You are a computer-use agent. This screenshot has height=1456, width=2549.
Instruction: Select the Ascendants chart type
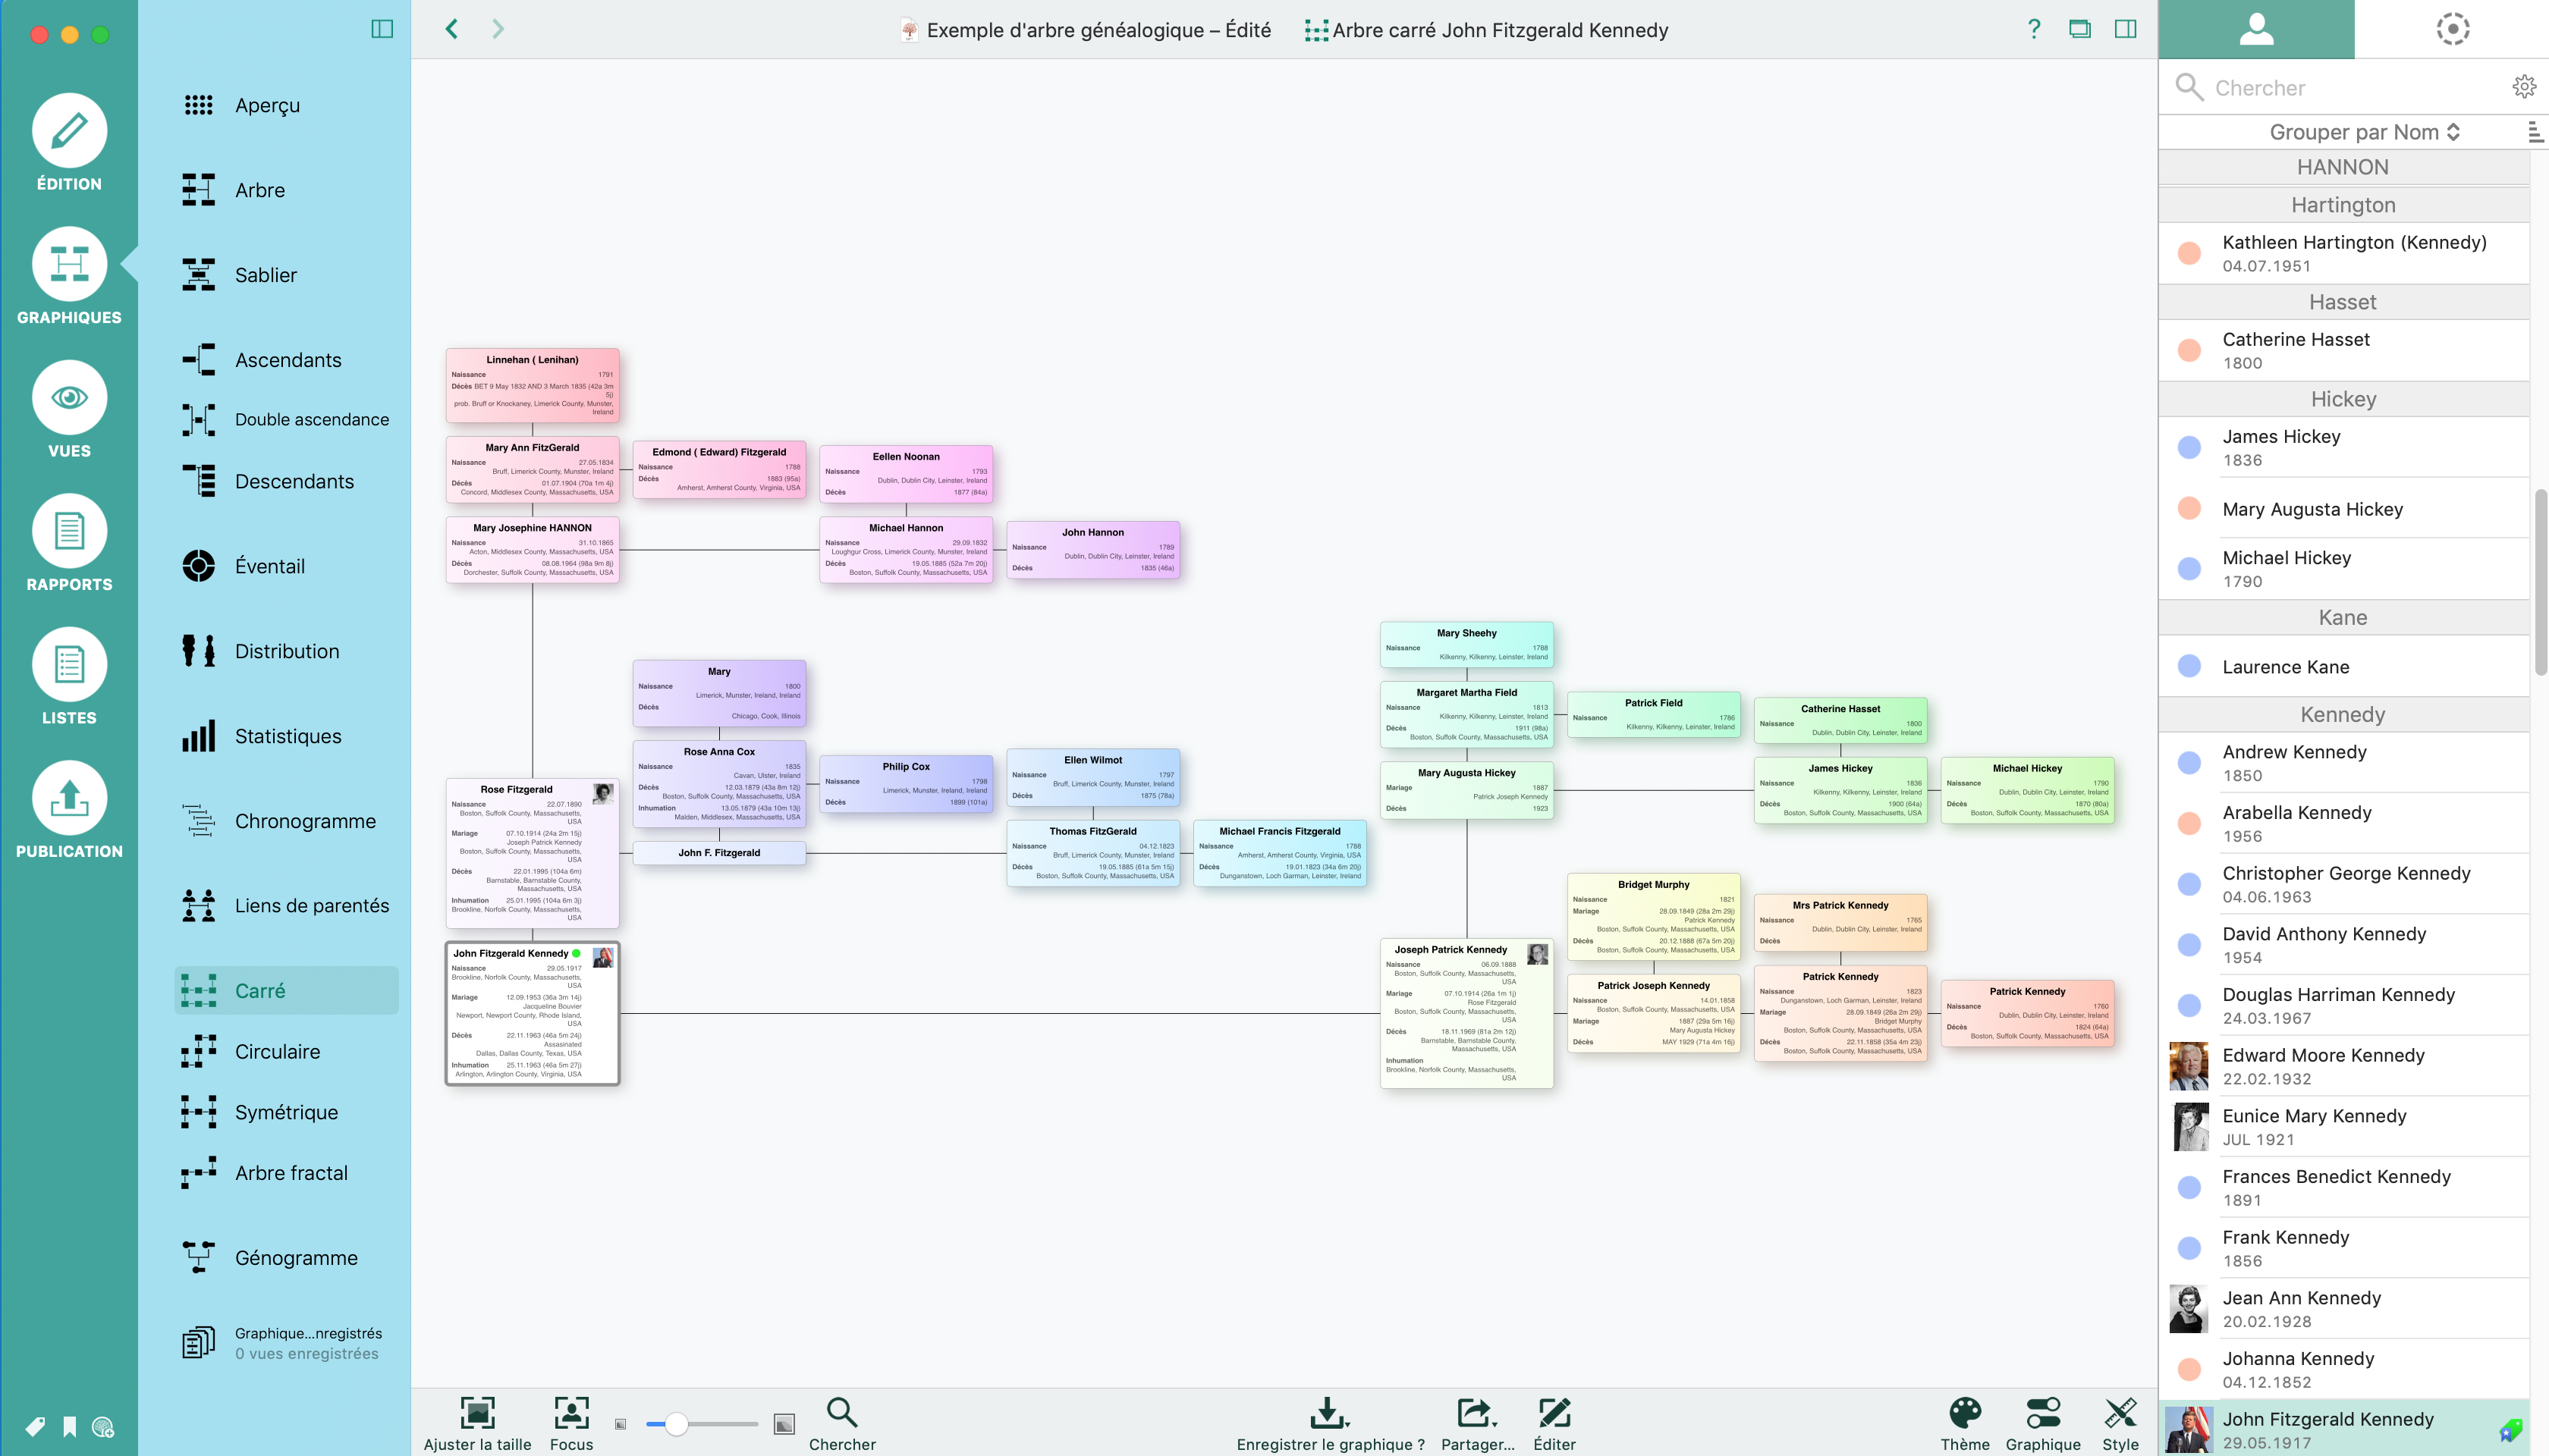(x=286, y=360)
